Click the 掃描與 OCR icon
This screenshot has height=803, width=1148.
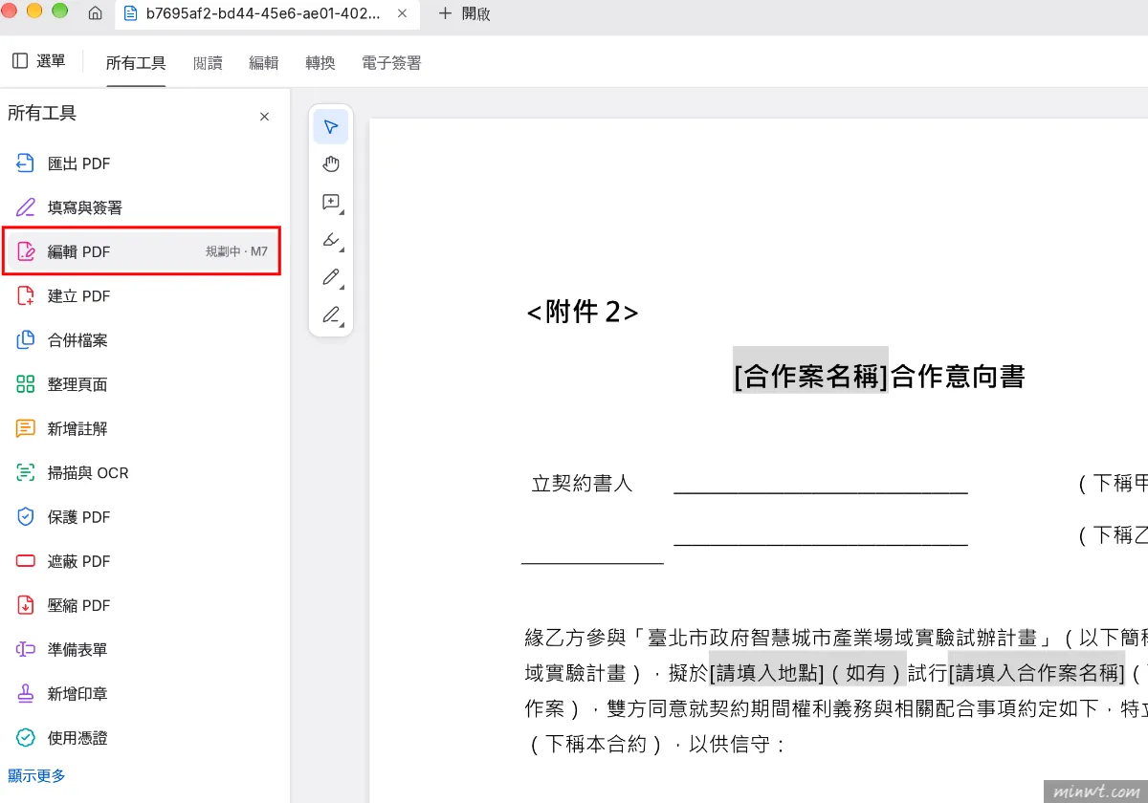coord(26,472)
